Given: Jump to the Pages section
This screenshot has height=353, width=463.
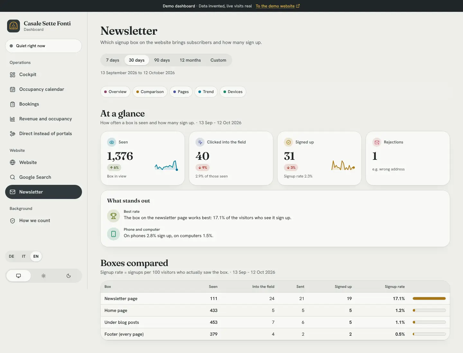Looking at the screenshot, I should 181,92.
